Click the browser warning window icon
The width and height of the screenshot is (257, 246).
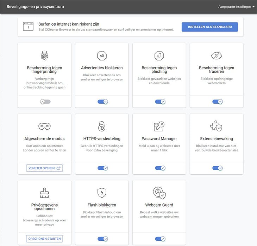pyautogui.click(x=28, y=26)
